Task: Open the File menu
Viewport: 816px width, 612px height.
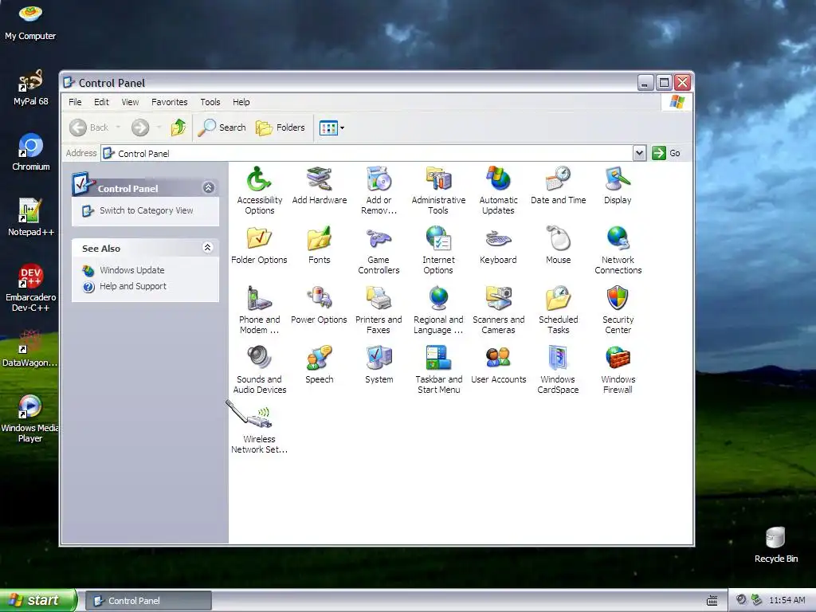Action: 75,102
